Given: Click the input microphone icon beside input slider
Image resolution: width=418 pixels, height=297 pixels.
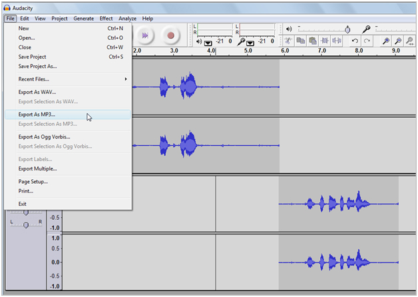Looking at the screenshot, I should (366, 29).
